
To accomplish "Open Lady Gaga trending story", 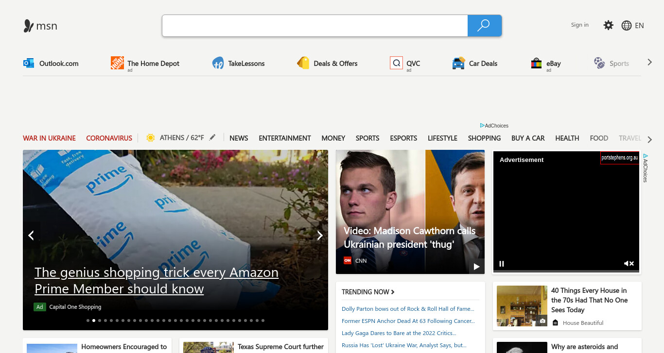I will coord(399,333).
